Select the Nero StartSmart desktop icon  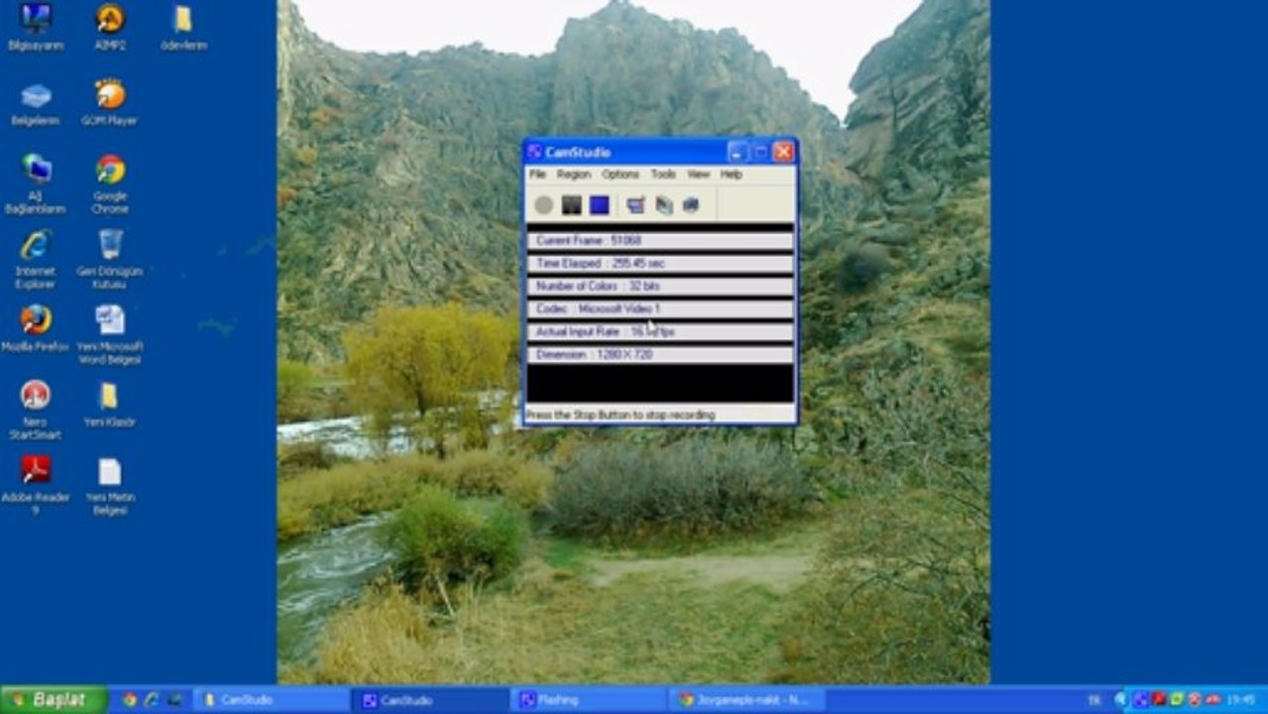(x=36, y=411)
